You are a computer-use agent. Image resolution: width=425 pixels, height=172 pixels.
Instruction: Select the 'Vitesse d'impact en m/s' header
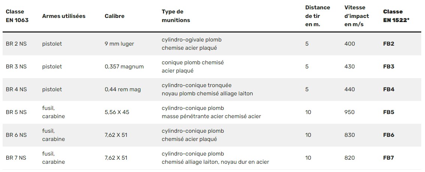pos(356,16)
